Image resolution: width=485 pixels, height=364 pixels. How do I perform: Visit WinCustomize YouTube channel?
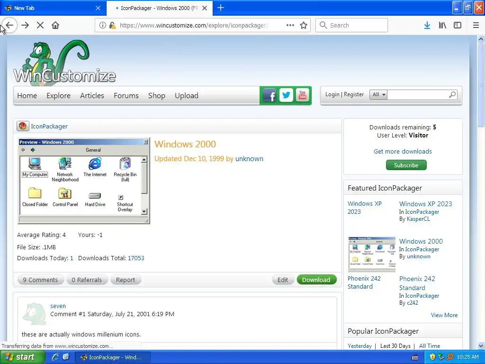pos(303,95)
